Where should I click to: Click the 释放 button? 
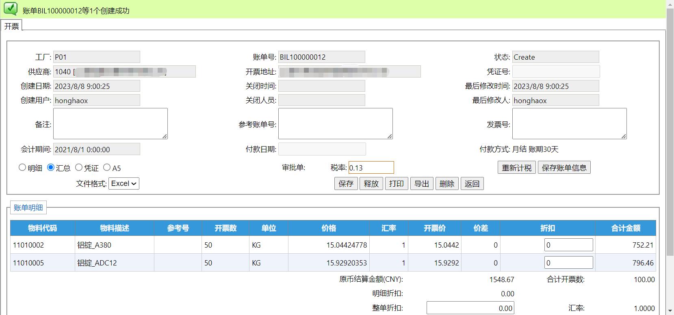tap(371, 183)
